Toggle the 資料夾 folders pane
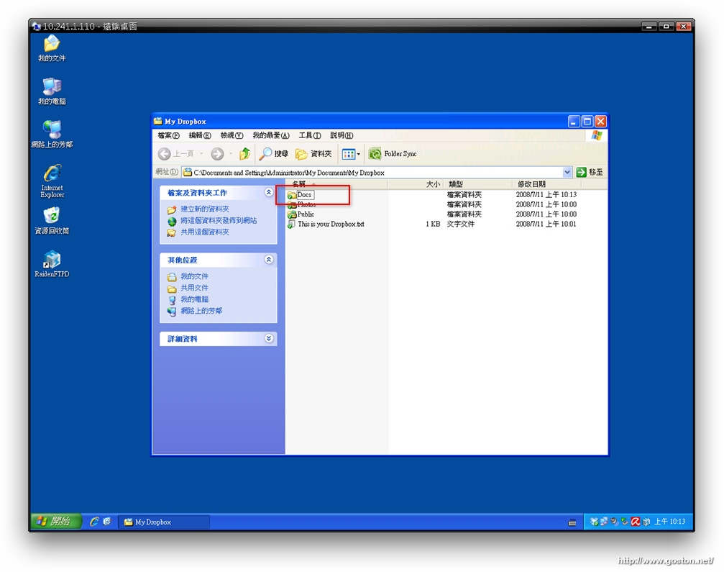This screenshot has height=572, width=724. pos(313,154)
